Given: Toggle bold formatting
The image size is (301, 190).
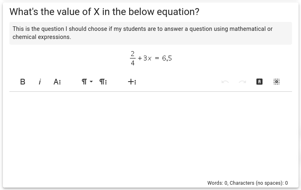Looking at the screenshot, I should (23, 82).
